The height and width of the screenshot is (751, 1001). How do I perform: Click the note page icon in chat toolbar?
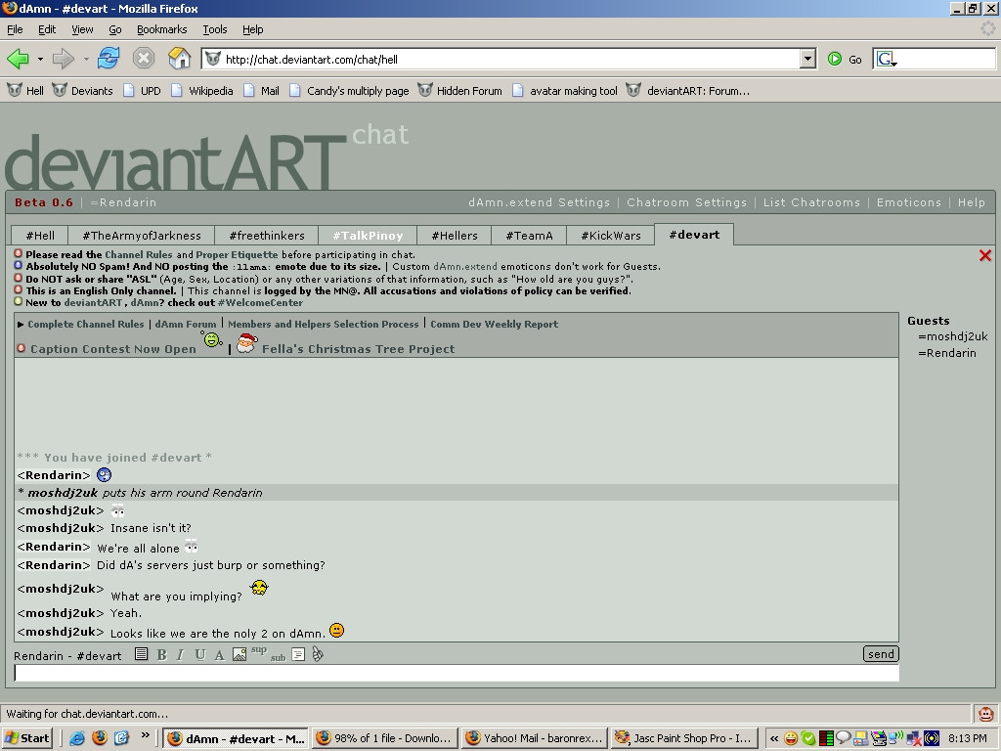pyautogui.click(x=297, y=654)
